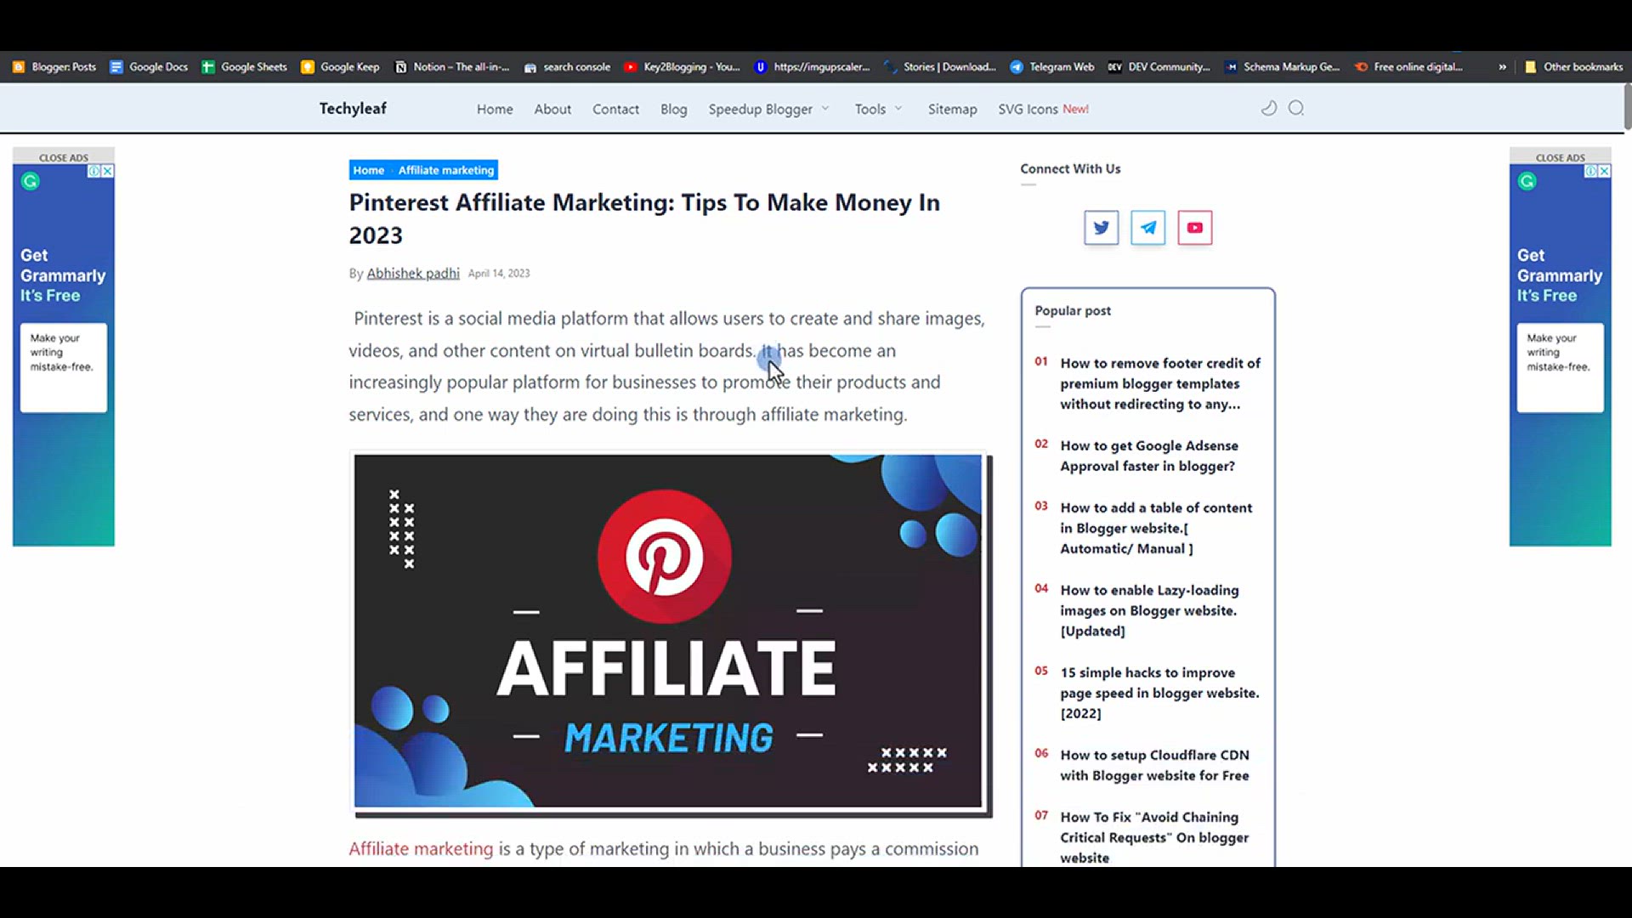Close right ad with X icon
Image resolution: width=1632 pixels, height=918 pixels.
coord(1604,171)
